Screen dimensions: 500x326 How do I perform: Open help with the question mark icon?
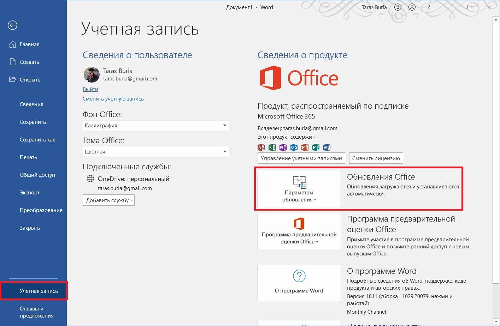[429, 7]
